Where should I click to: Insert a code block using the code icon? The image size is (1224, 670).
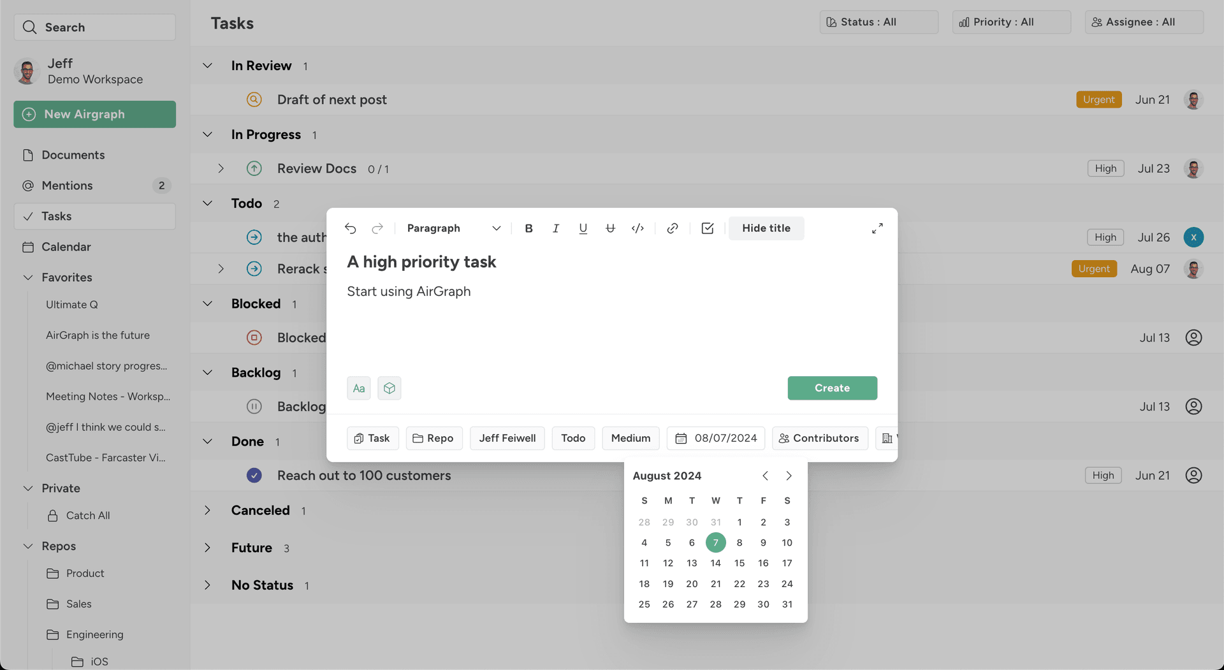(637, 228)
